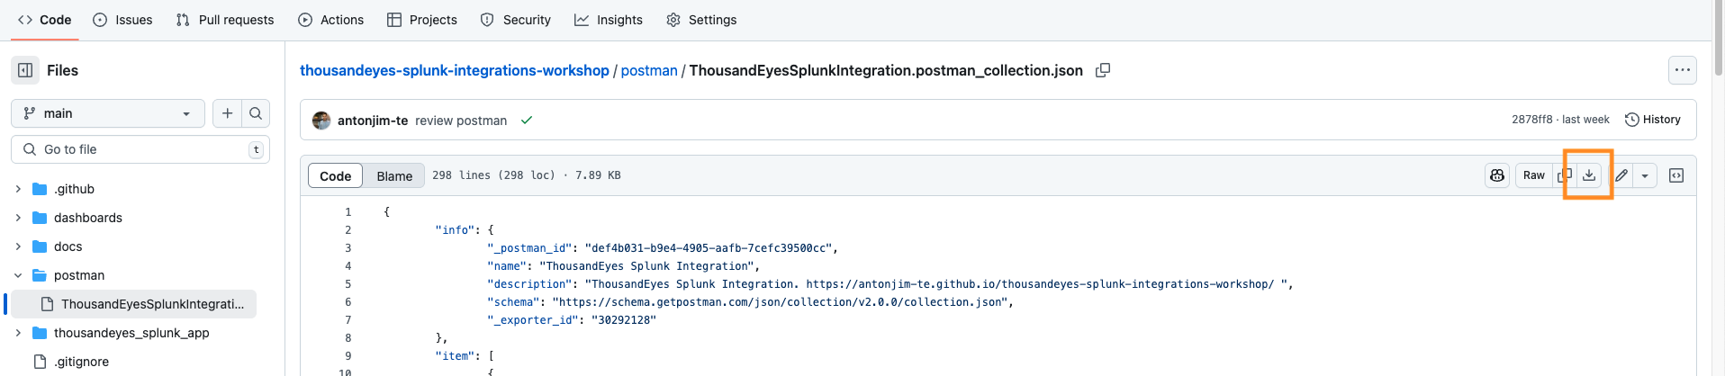Open the postman breadcrumb link

tap(649, 70)
